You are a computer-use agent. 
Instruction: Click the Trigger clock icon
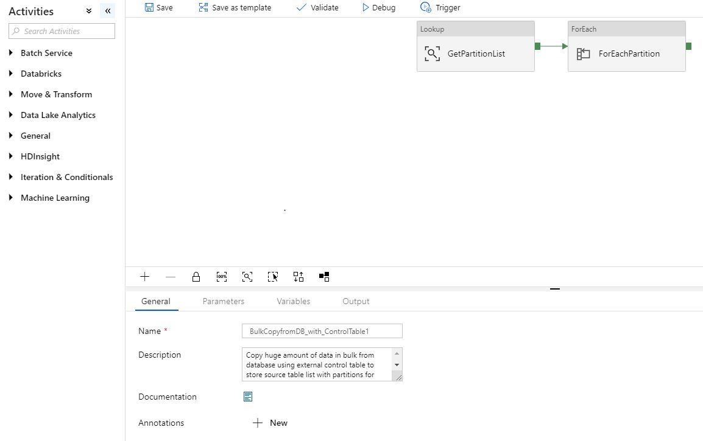[x=425, y=7]
